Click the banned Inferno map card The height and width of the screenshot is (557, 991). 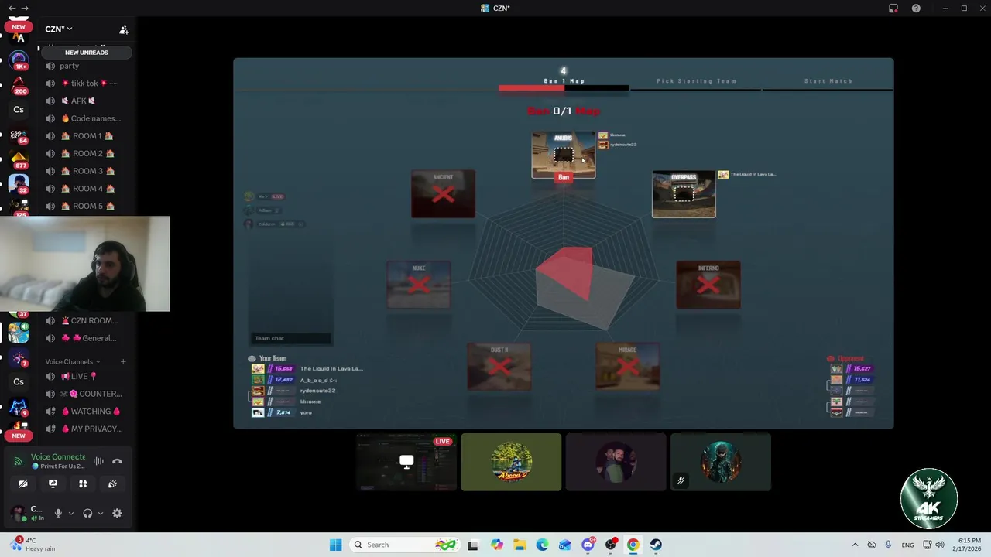[708, 285]
